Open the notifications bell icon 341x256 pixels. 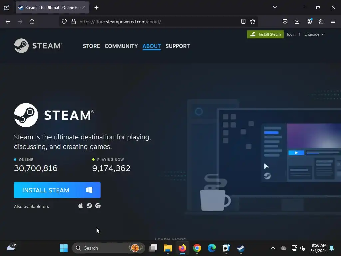pyautogui.click(x=332, y=248)
